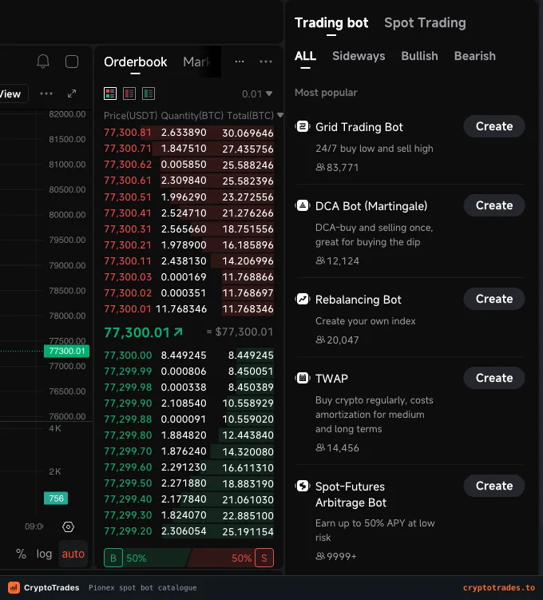Screen dimensions: 543x600
Task: Create a Rebalancing Bot
Action: (x=494, y=299)
